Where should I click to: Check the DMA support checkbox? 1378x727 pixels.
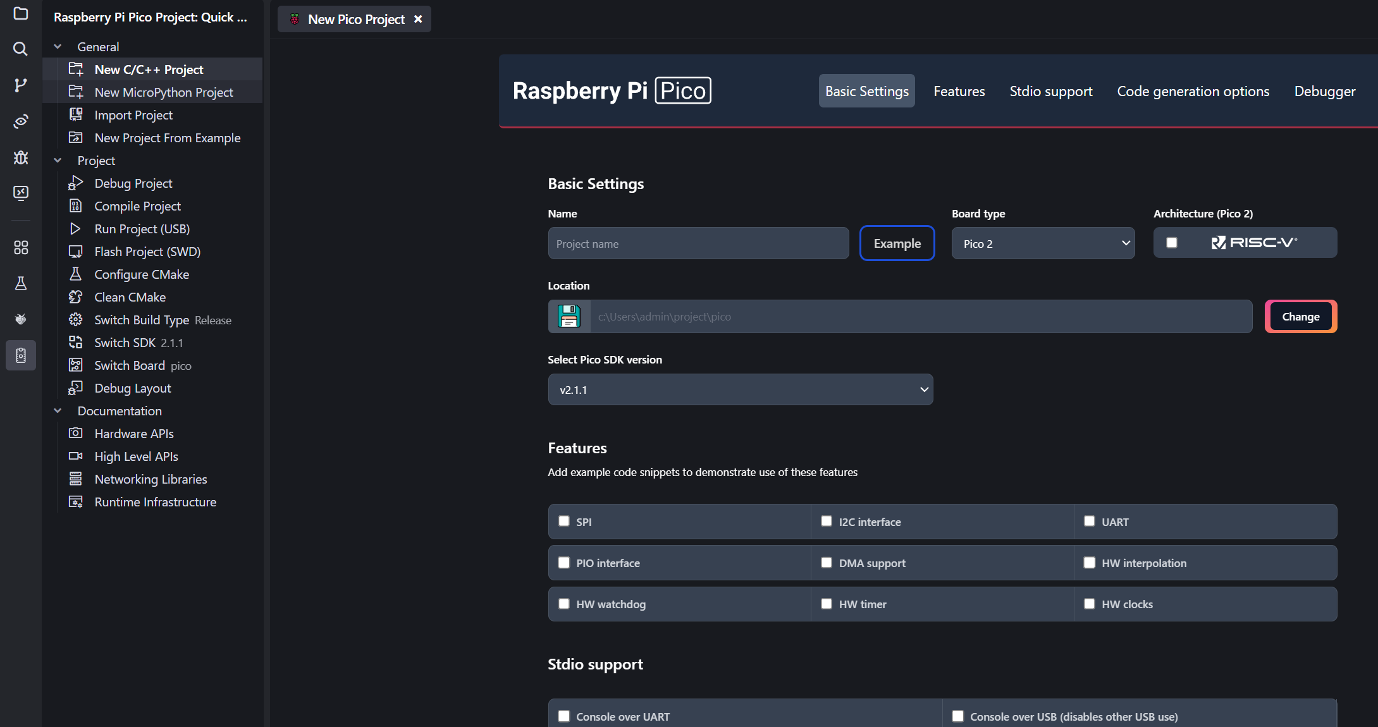(827, 563)
